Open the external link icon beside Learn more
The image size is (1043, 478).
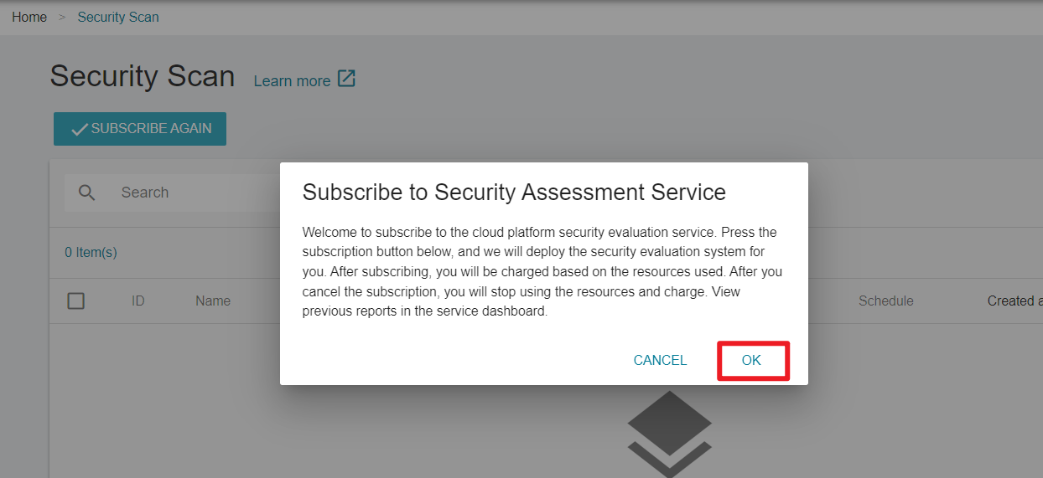pyautogui.click(x=346, y=80)
